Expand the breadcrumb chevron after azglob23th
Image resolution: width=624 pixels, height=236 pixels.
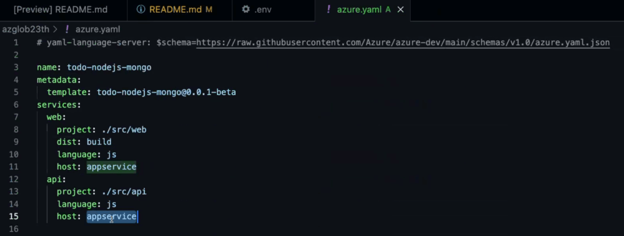coord(55,29)
